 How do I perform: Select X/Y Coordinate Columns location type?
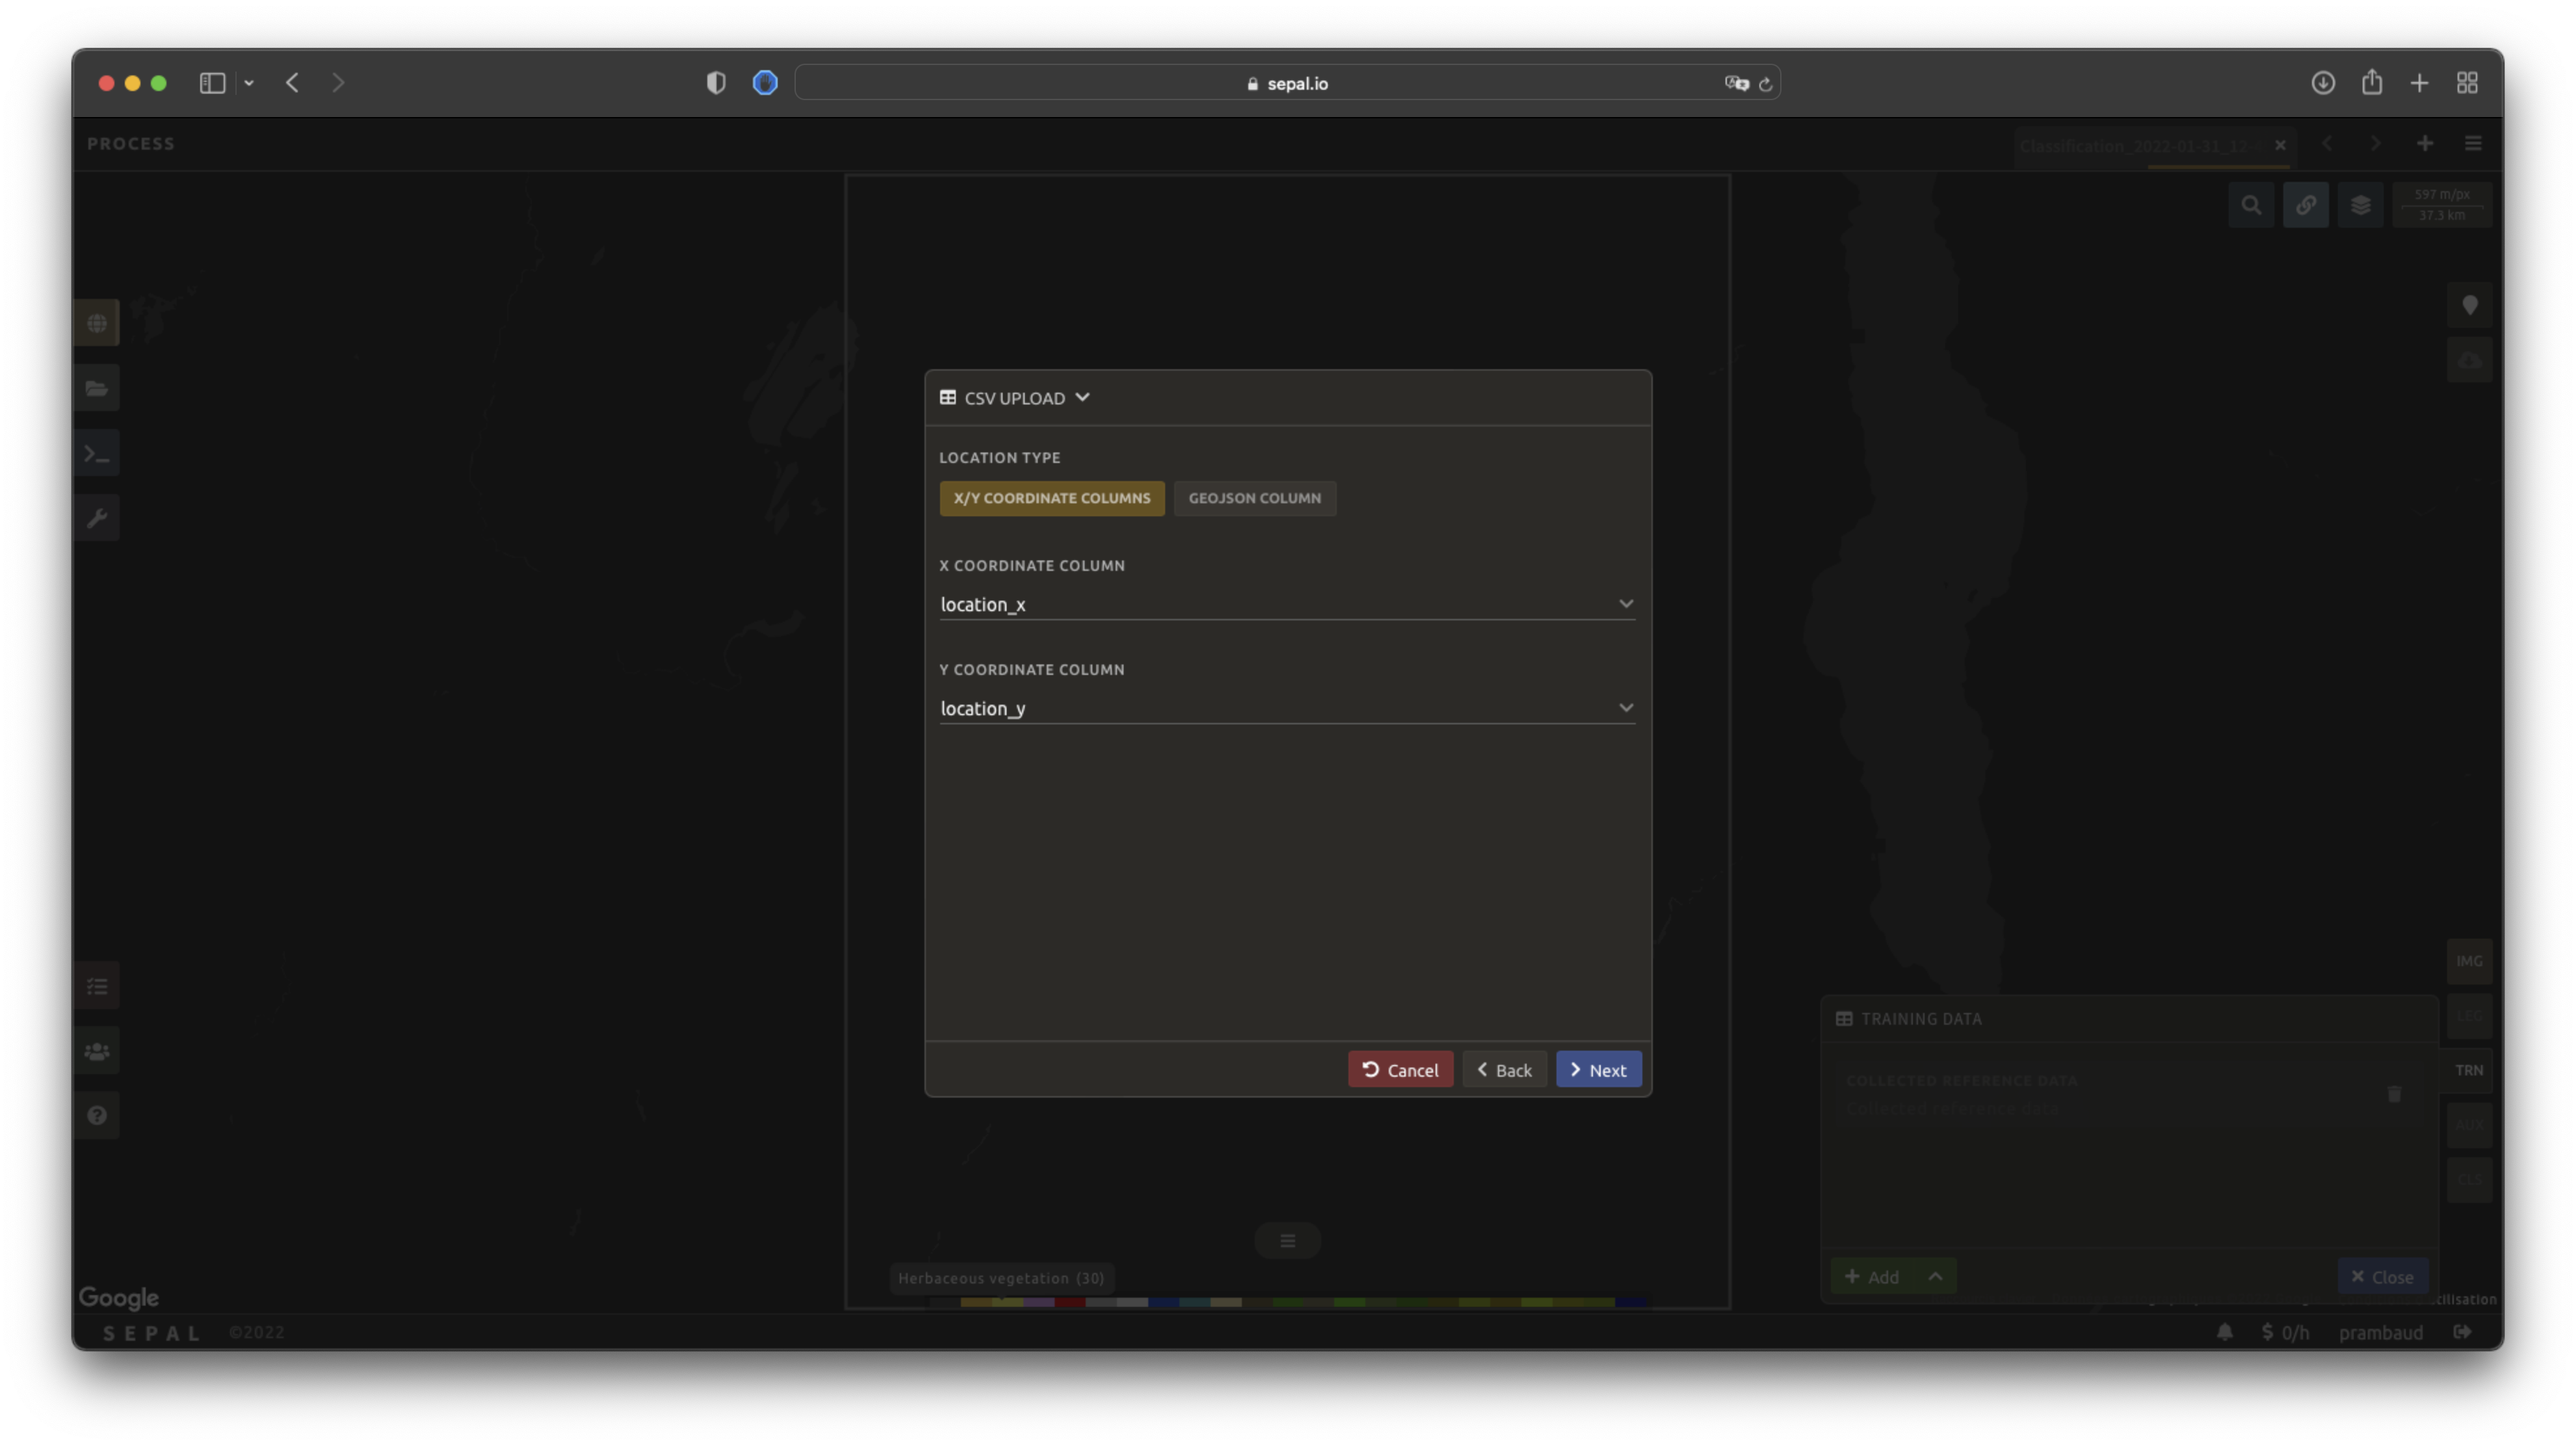click(x=1051, y=498)
